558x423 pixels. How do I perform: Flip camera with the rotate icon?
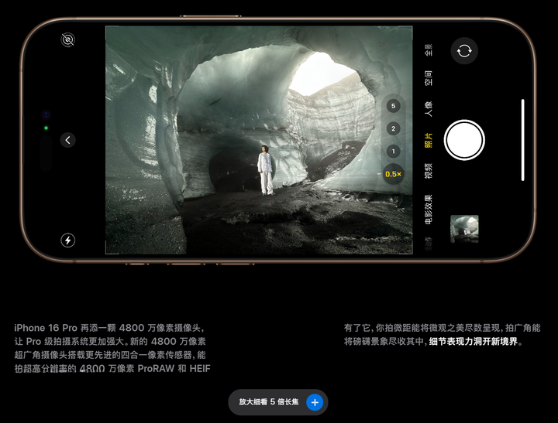click(x=464, y=51)
